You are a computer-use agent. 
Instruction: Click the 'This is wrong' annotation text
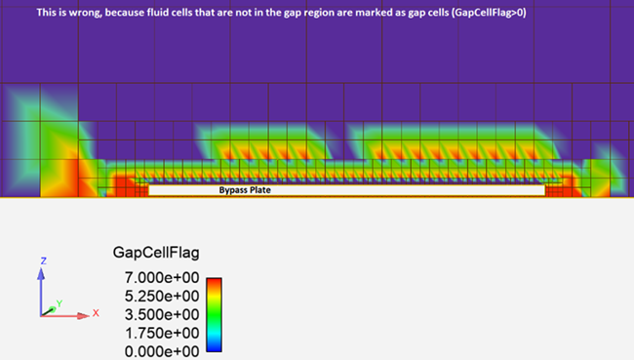coord(282,13)
